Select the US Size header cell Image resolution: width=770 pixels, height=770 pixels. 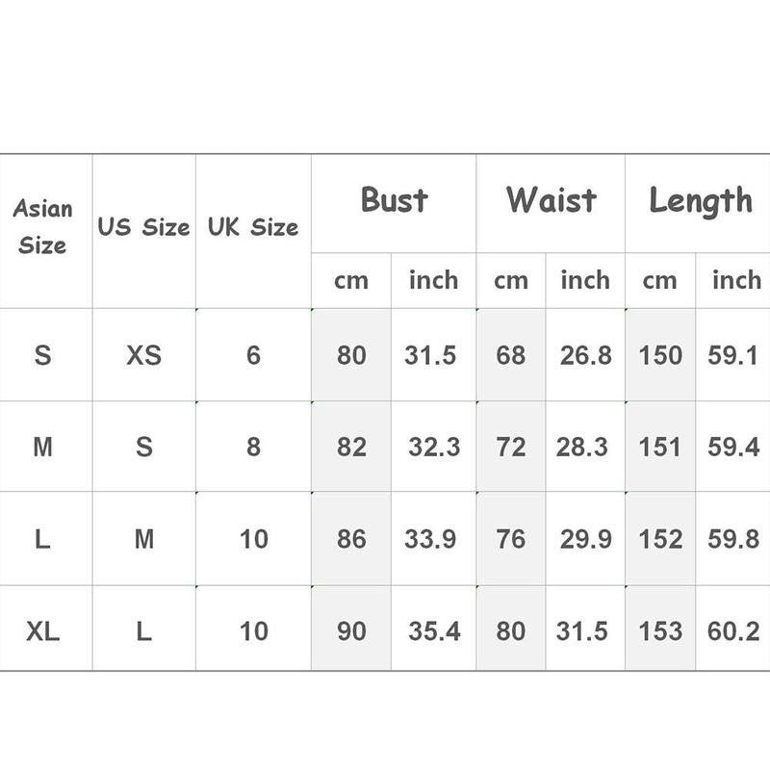[x=143, y=231]
